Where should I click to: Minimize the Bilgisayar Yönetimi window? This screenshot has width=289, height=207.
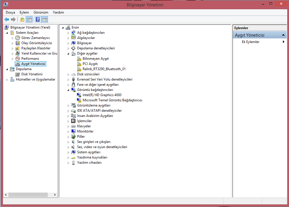click(263, 4)
